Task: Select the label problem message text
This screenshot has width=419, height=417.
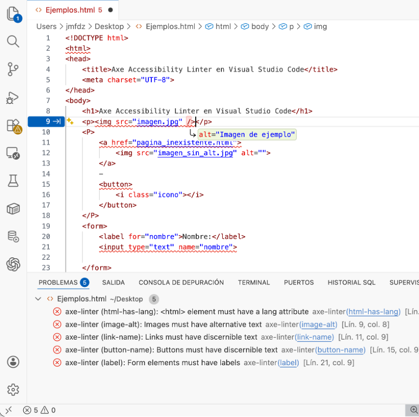Action: [x=153, y=363]
